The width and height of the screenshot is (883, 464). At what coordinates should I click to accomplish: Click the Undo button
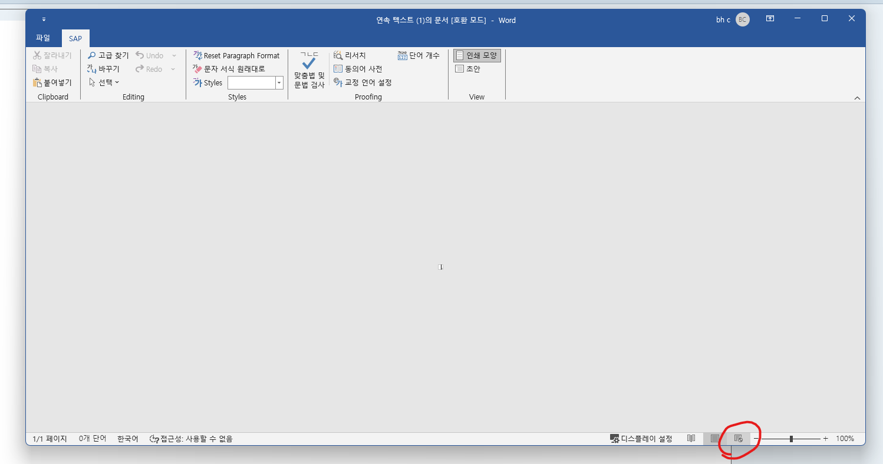pyautogui.click(x=150, y=55)
